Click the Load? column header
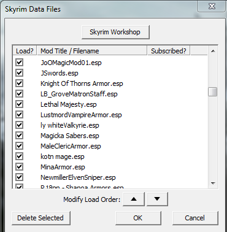Screen dimensions: 227x232 (25, 51)
